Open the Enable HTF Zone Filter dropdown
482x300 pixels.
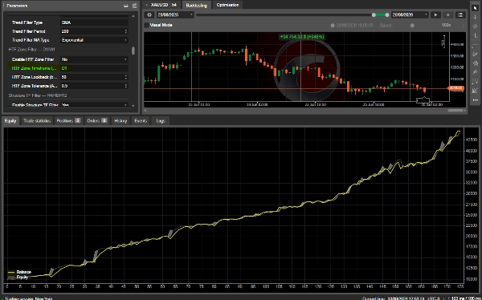point(94,59)
